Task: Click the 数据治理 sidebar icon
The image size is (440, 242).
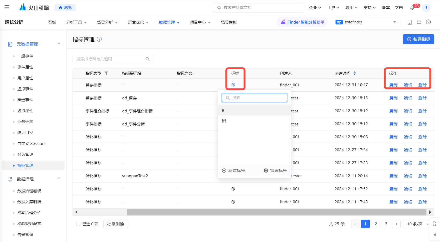Action: pos(10,179)
